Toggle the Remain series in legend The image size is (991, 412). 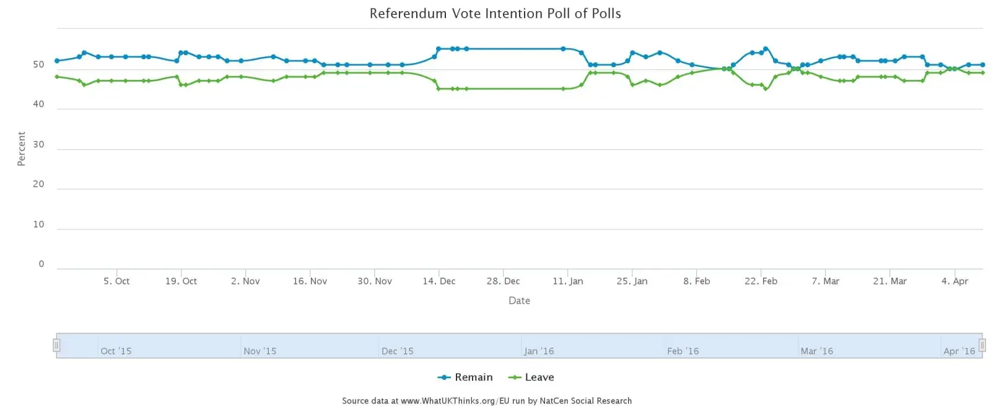coord(473,377)
